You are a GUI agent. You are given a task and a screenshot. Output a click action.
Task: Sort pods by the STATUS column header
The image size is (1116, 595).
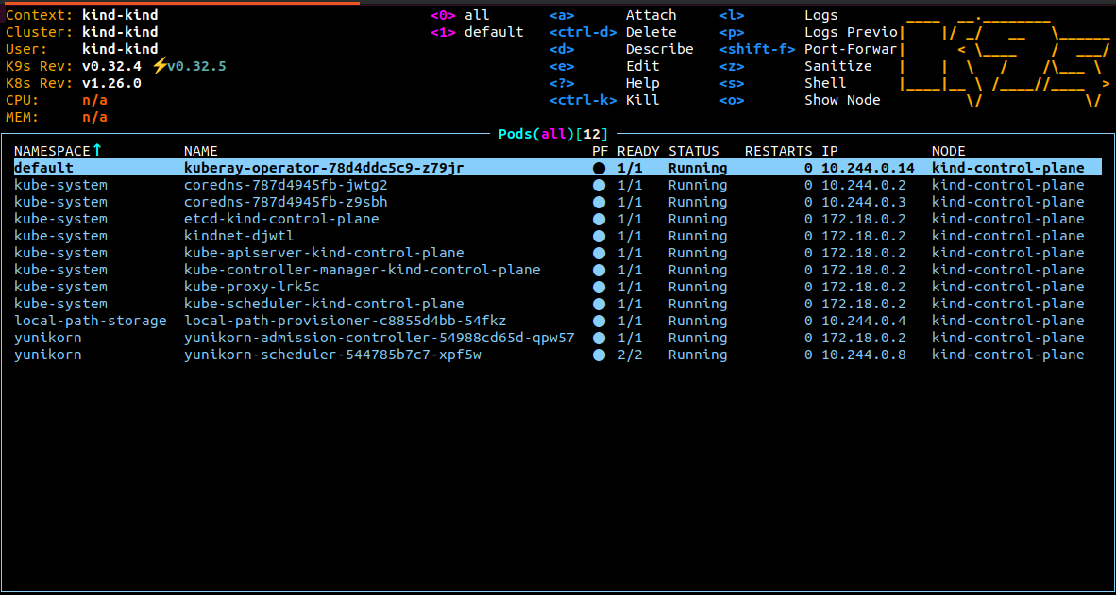pyautogui.click(x=693, y=151)
